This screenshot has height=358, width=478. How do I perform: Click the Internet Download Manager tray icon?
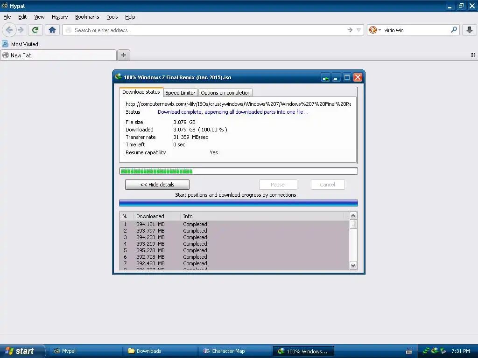435,351
